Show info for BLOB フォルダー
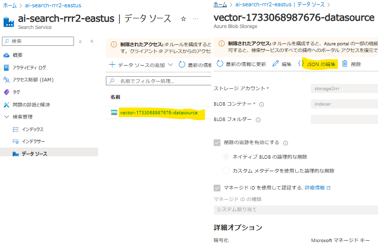 click(x=258, y=120)
